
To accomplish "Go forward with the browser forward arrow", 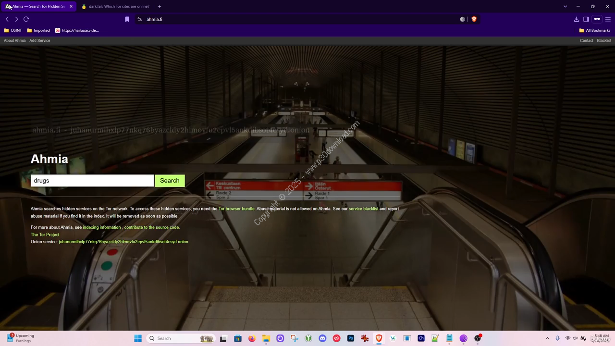I will tap(16, 19).
